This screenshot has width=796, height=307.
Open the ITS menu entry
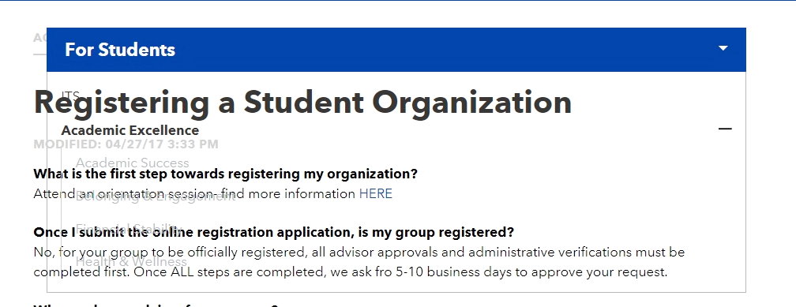[70, 95]
